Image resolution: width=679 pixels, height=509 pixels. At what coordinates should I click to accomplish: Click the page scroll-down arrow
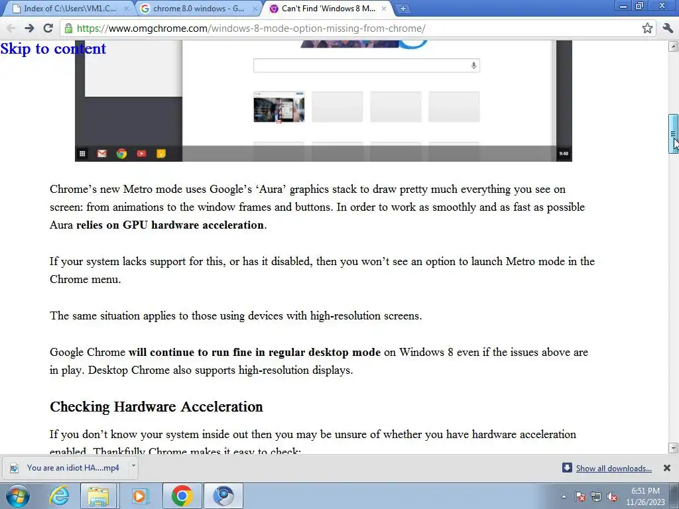point(674,448)
